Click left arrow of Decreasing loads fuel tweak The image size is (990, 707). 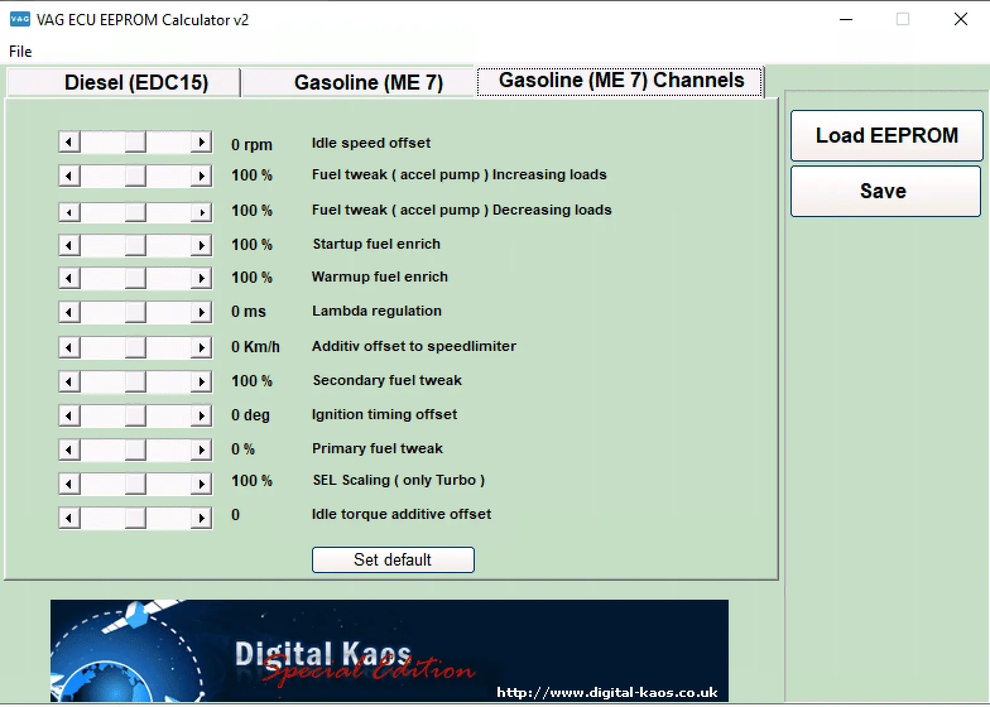click(x=70, y=212)
